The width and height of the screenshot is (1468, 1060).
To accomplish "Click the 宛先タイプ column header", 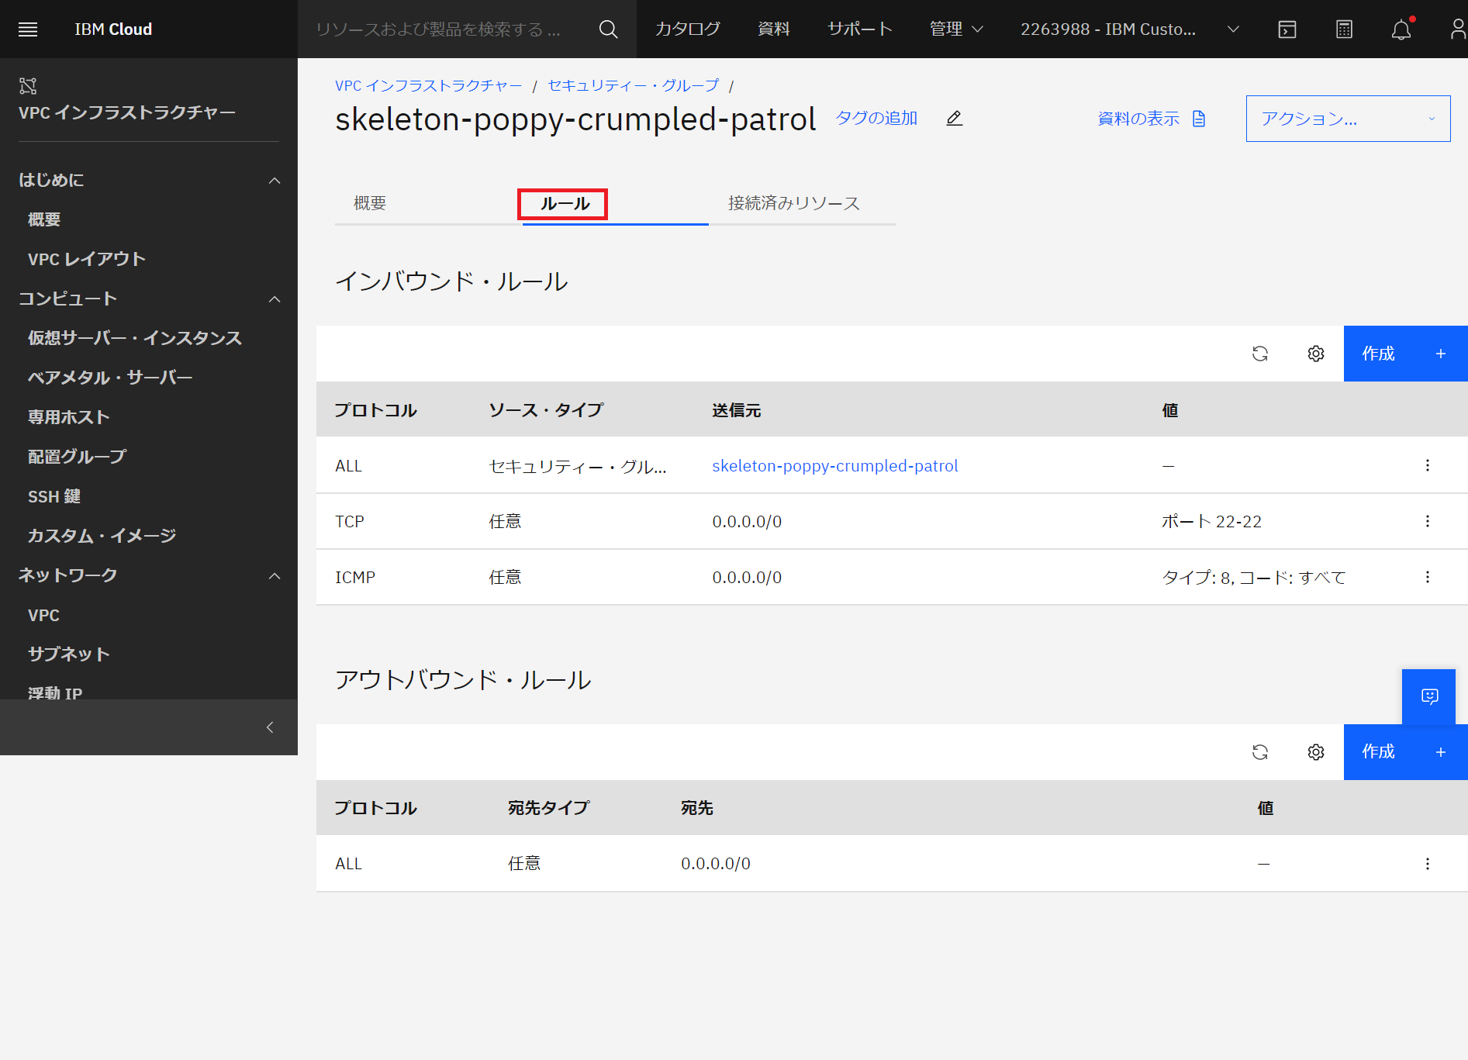I will click(x=549, y=808).
